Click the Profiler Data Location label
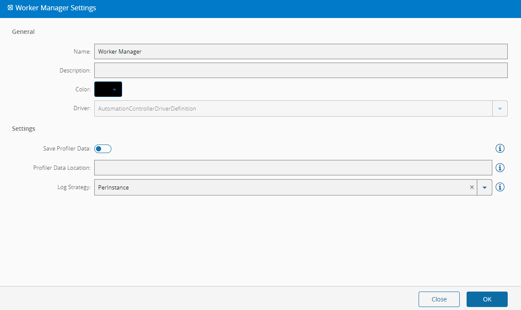This screenshot has height=310, width=521. [x=62, y=168]
